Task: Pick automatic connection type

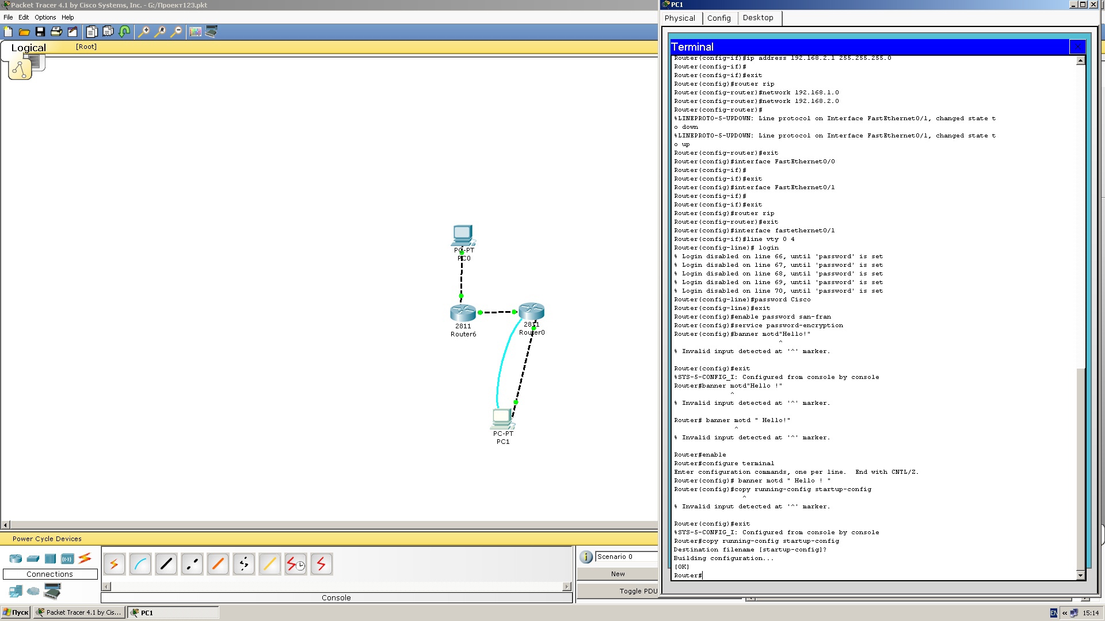Action: 114,564
